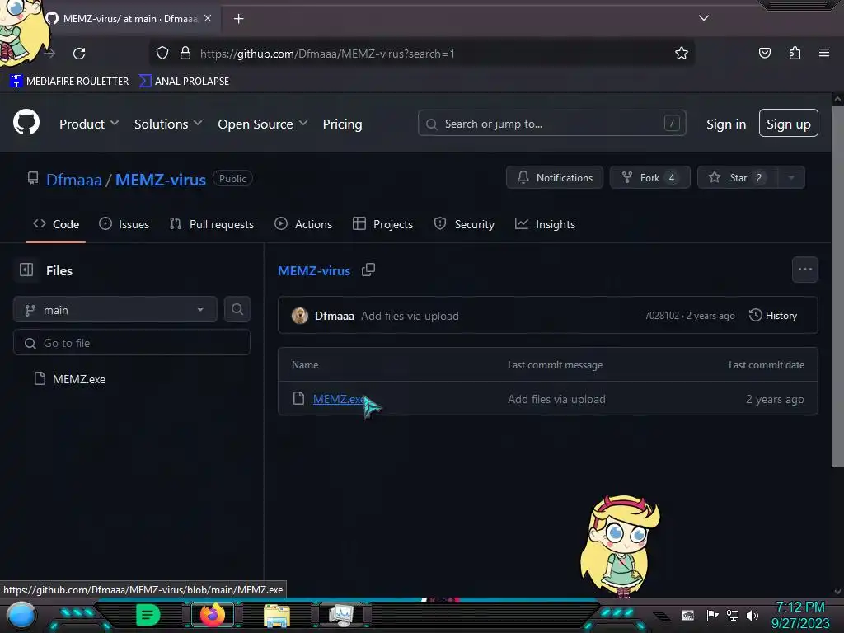Viewport: 844px width, 633px height.
Task: Click the Sign in link
Action: pyautogui.click(x=726, y=124)
